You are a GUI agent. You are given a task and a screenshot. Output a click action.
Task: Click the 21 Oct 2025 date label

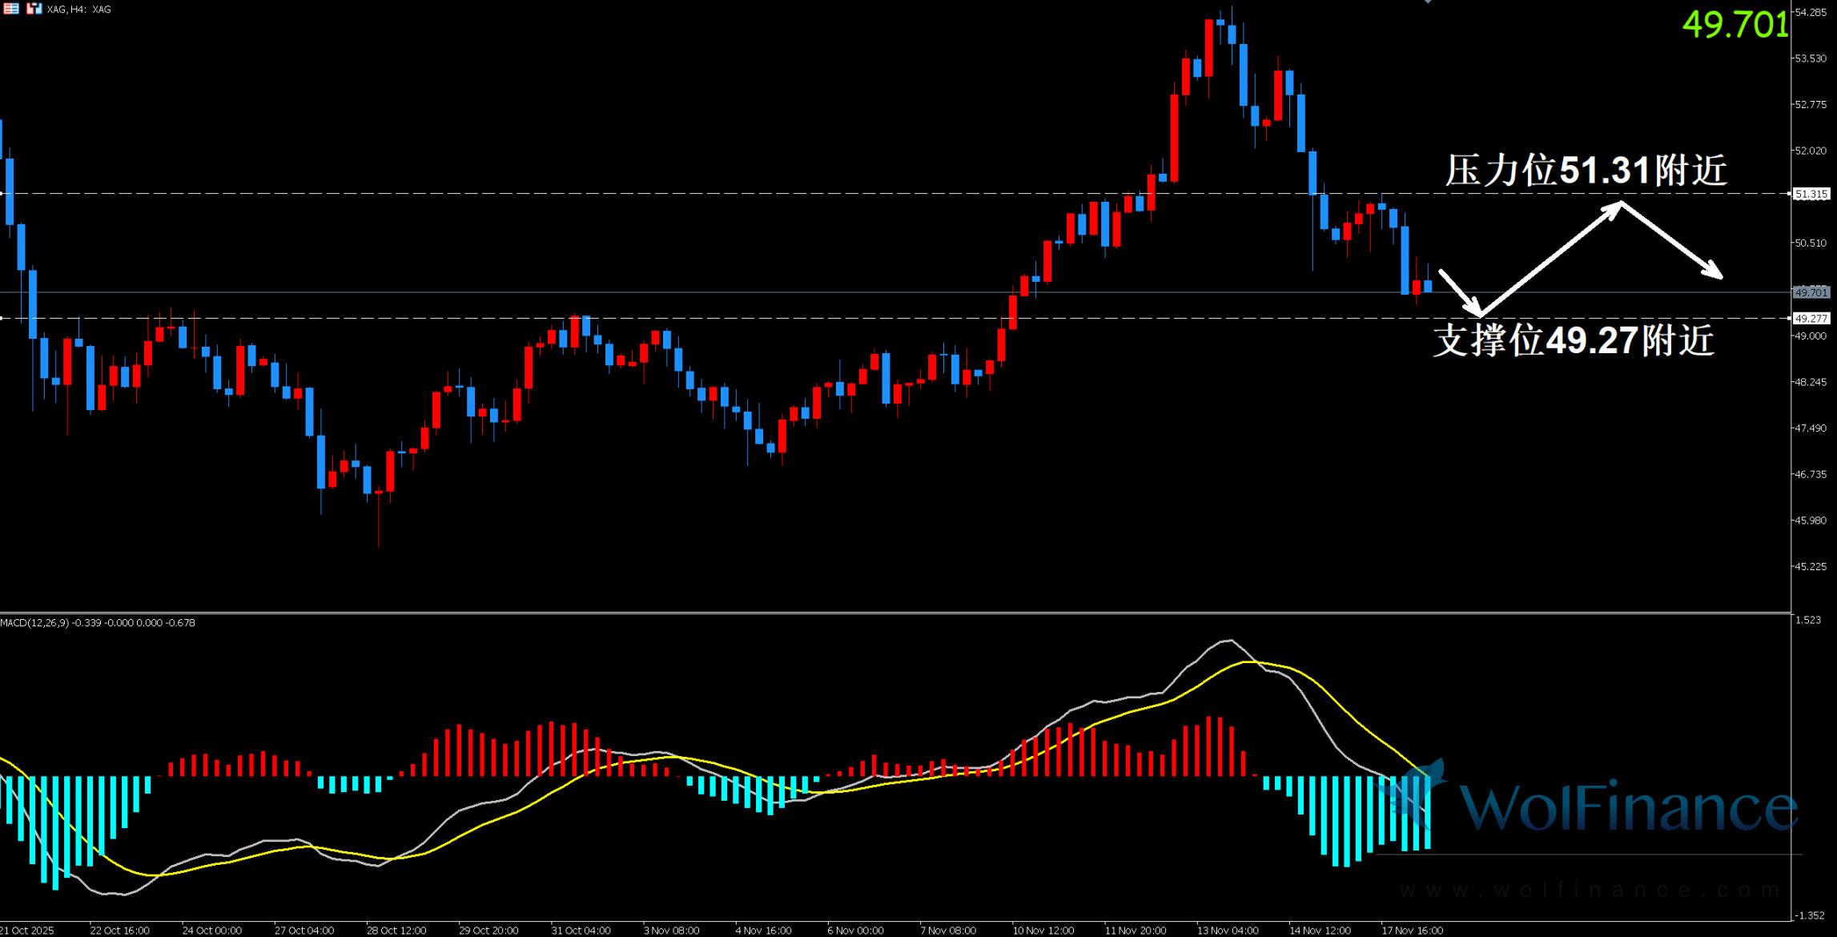point(27,930)
